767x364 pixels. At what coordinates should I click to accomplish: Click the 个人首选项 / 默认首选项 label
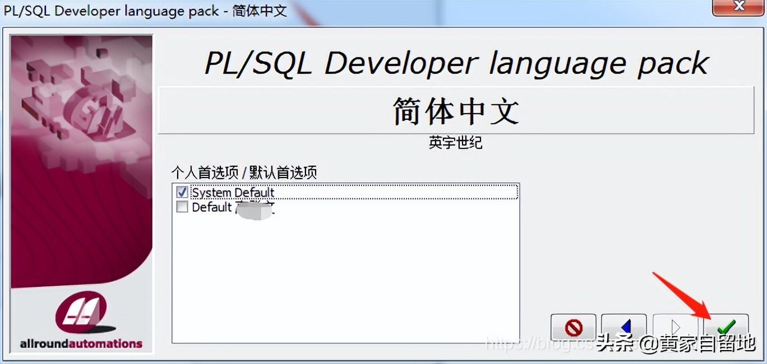[244, 172]
